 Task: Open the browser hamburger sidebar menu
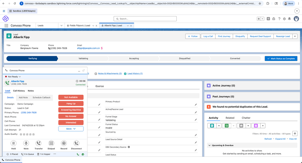[x=4, y=11]
